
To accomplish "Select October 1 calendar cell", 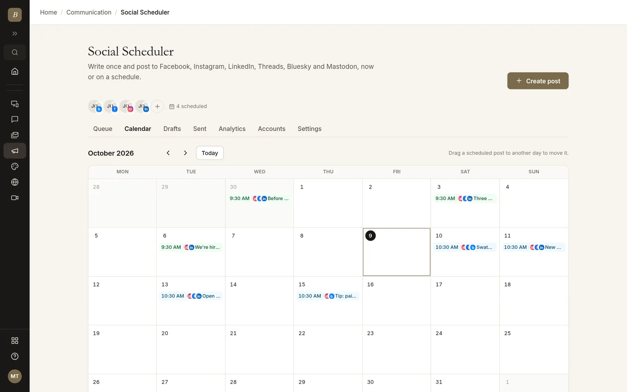I will [x=328, y=203].
